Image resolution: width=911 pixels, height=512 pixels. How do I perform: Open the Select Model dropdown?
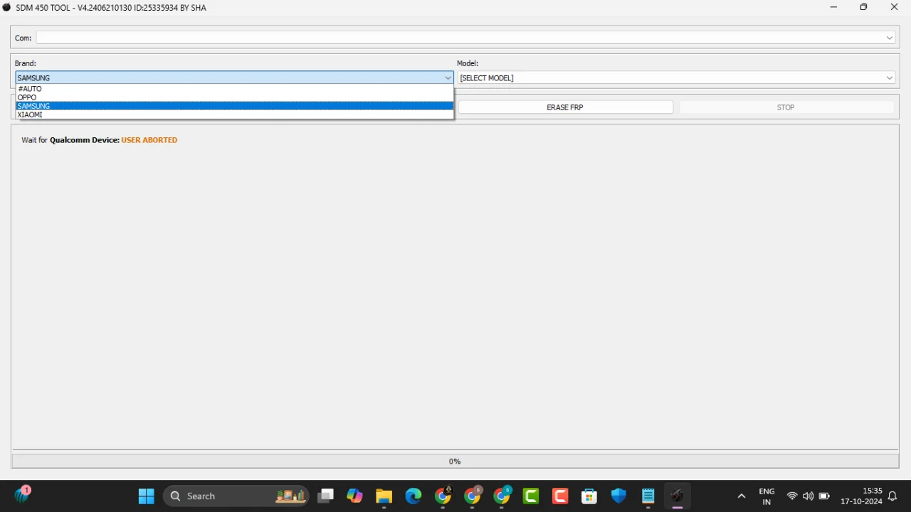(x=677, y=78)
